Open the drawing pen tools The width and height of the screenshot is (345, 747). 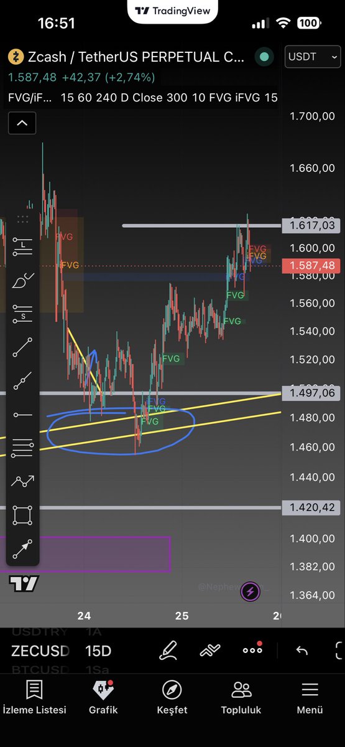[169, 651]
